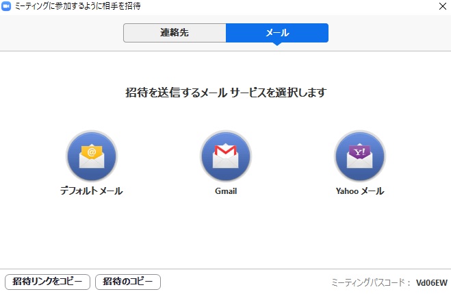Click the 招待のコピー button
Image resolution: width=451 pixels, height=294 pixels.
pos(128,282)
